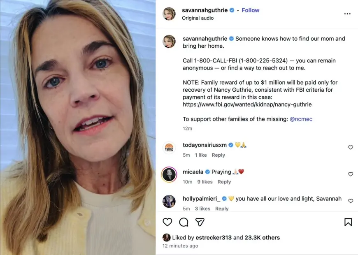This screenshot has height=255, width=358.
Task: Click the Today show logo avatar of todayonsiriusxm
Action: tap(169, 148)
